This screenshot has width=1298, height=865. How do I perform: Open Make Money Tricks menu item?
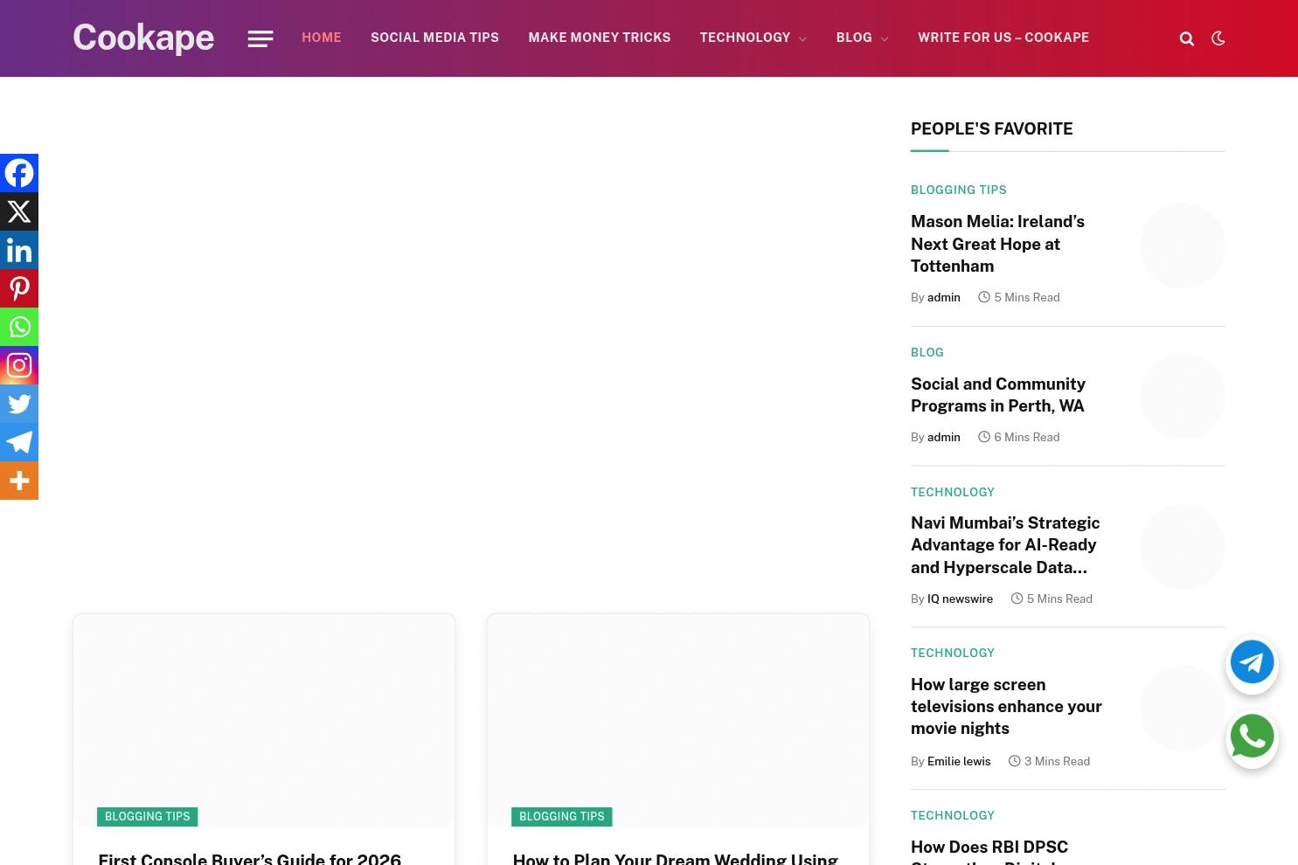point(599,38)
